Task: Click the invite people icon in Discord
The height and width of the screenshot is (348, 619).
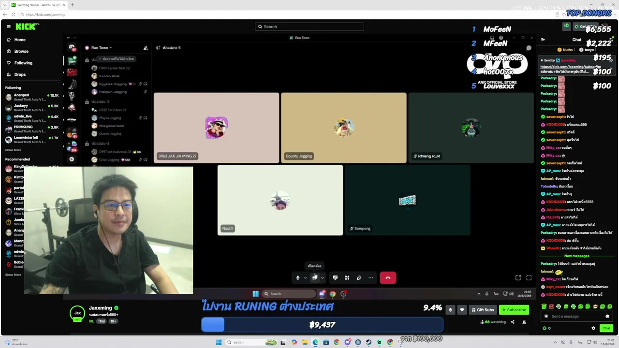Action: click(x=146, y=48)
